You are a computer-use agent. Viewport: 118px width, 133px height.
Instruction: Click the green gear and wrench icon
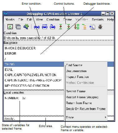(26, 27)
